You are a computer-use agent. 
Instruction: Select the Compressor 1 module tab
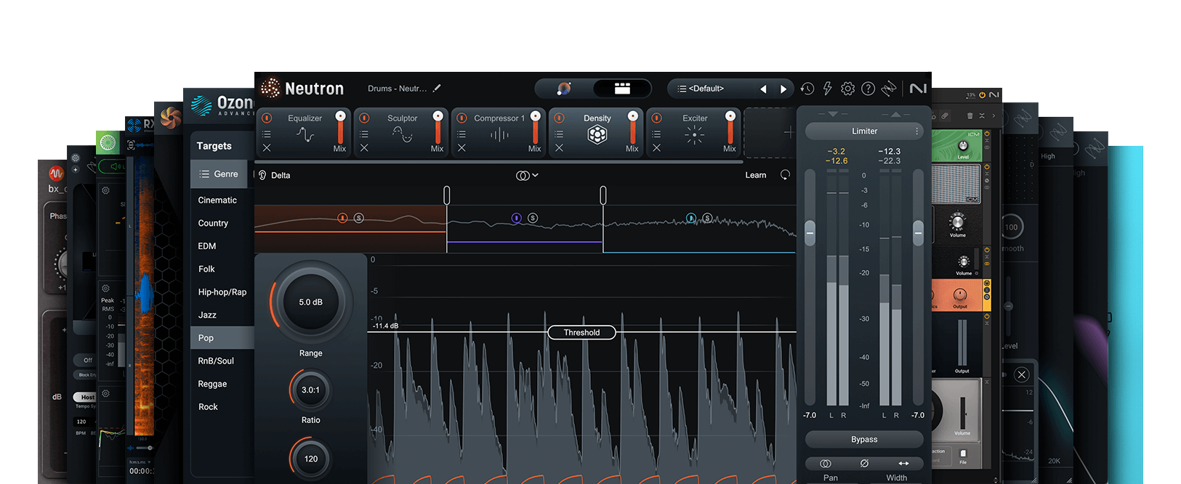[x=499, y=133]
